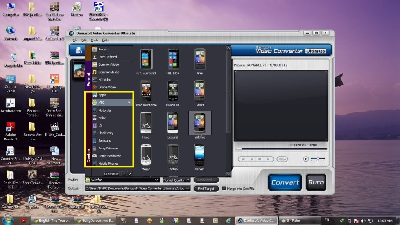
Task: Open the Common Video category
Action: [x=112, y=64]
